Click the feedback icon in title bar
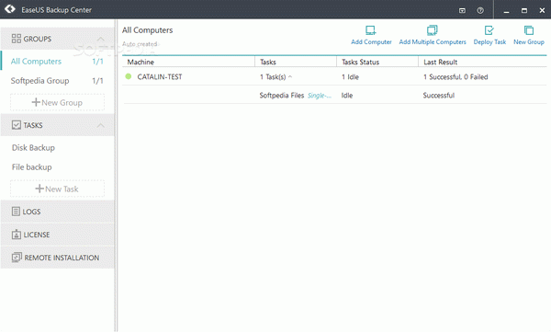This screenshot has height=332, width=551. coord(462,10)
